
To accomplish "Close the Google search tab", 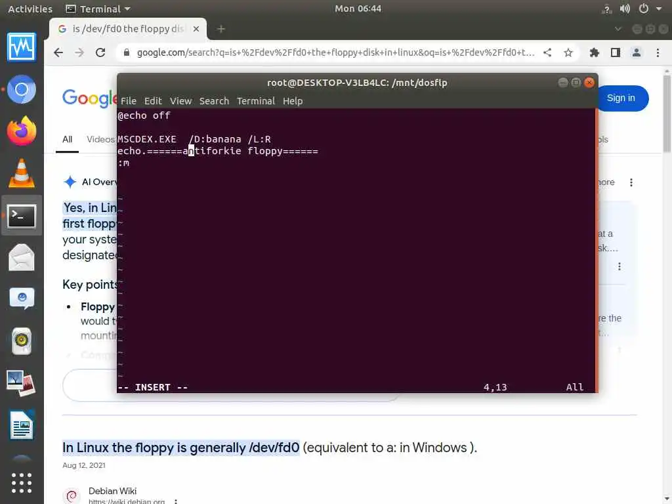I will click(196, 29).
